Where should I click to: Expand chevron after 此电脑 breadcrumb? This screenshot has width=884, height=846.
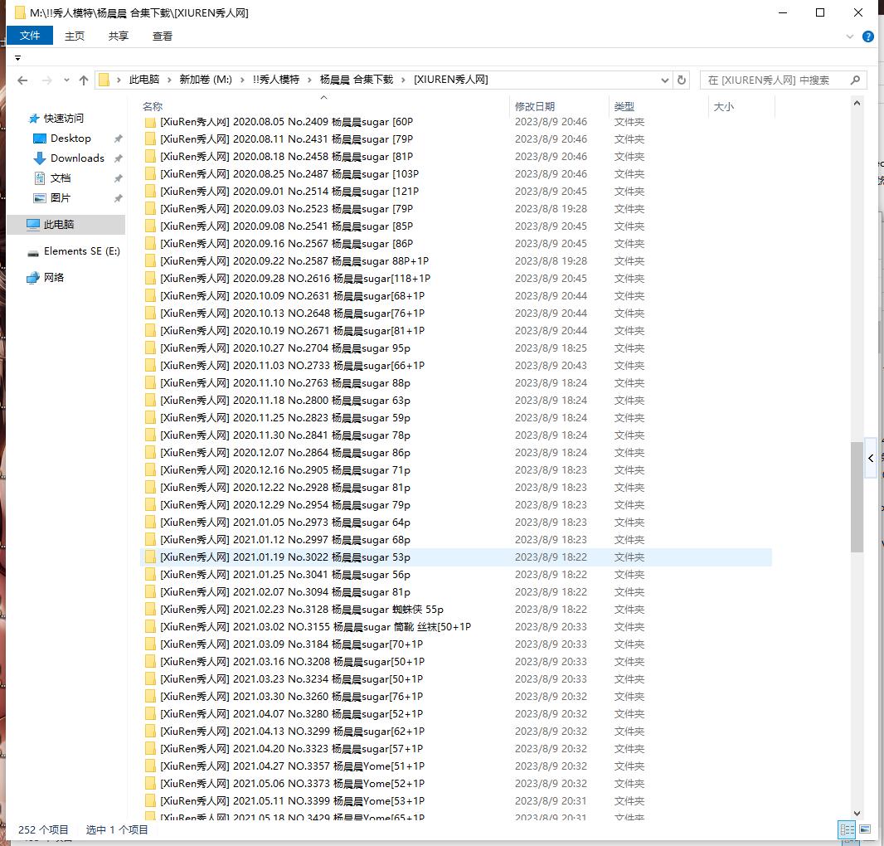pos(169,80)
